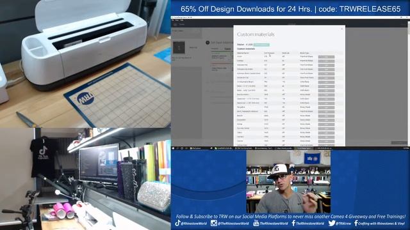
Task: Click Edit for the Aluminum Foil row
Action: [x=326, y=78]
